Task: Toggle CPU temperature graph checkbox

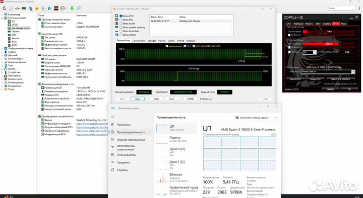Action: [185, 46]
